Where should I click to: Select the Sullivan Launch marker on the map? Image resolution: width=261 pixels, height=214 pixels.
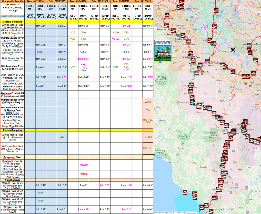click(x=189, y=41)
